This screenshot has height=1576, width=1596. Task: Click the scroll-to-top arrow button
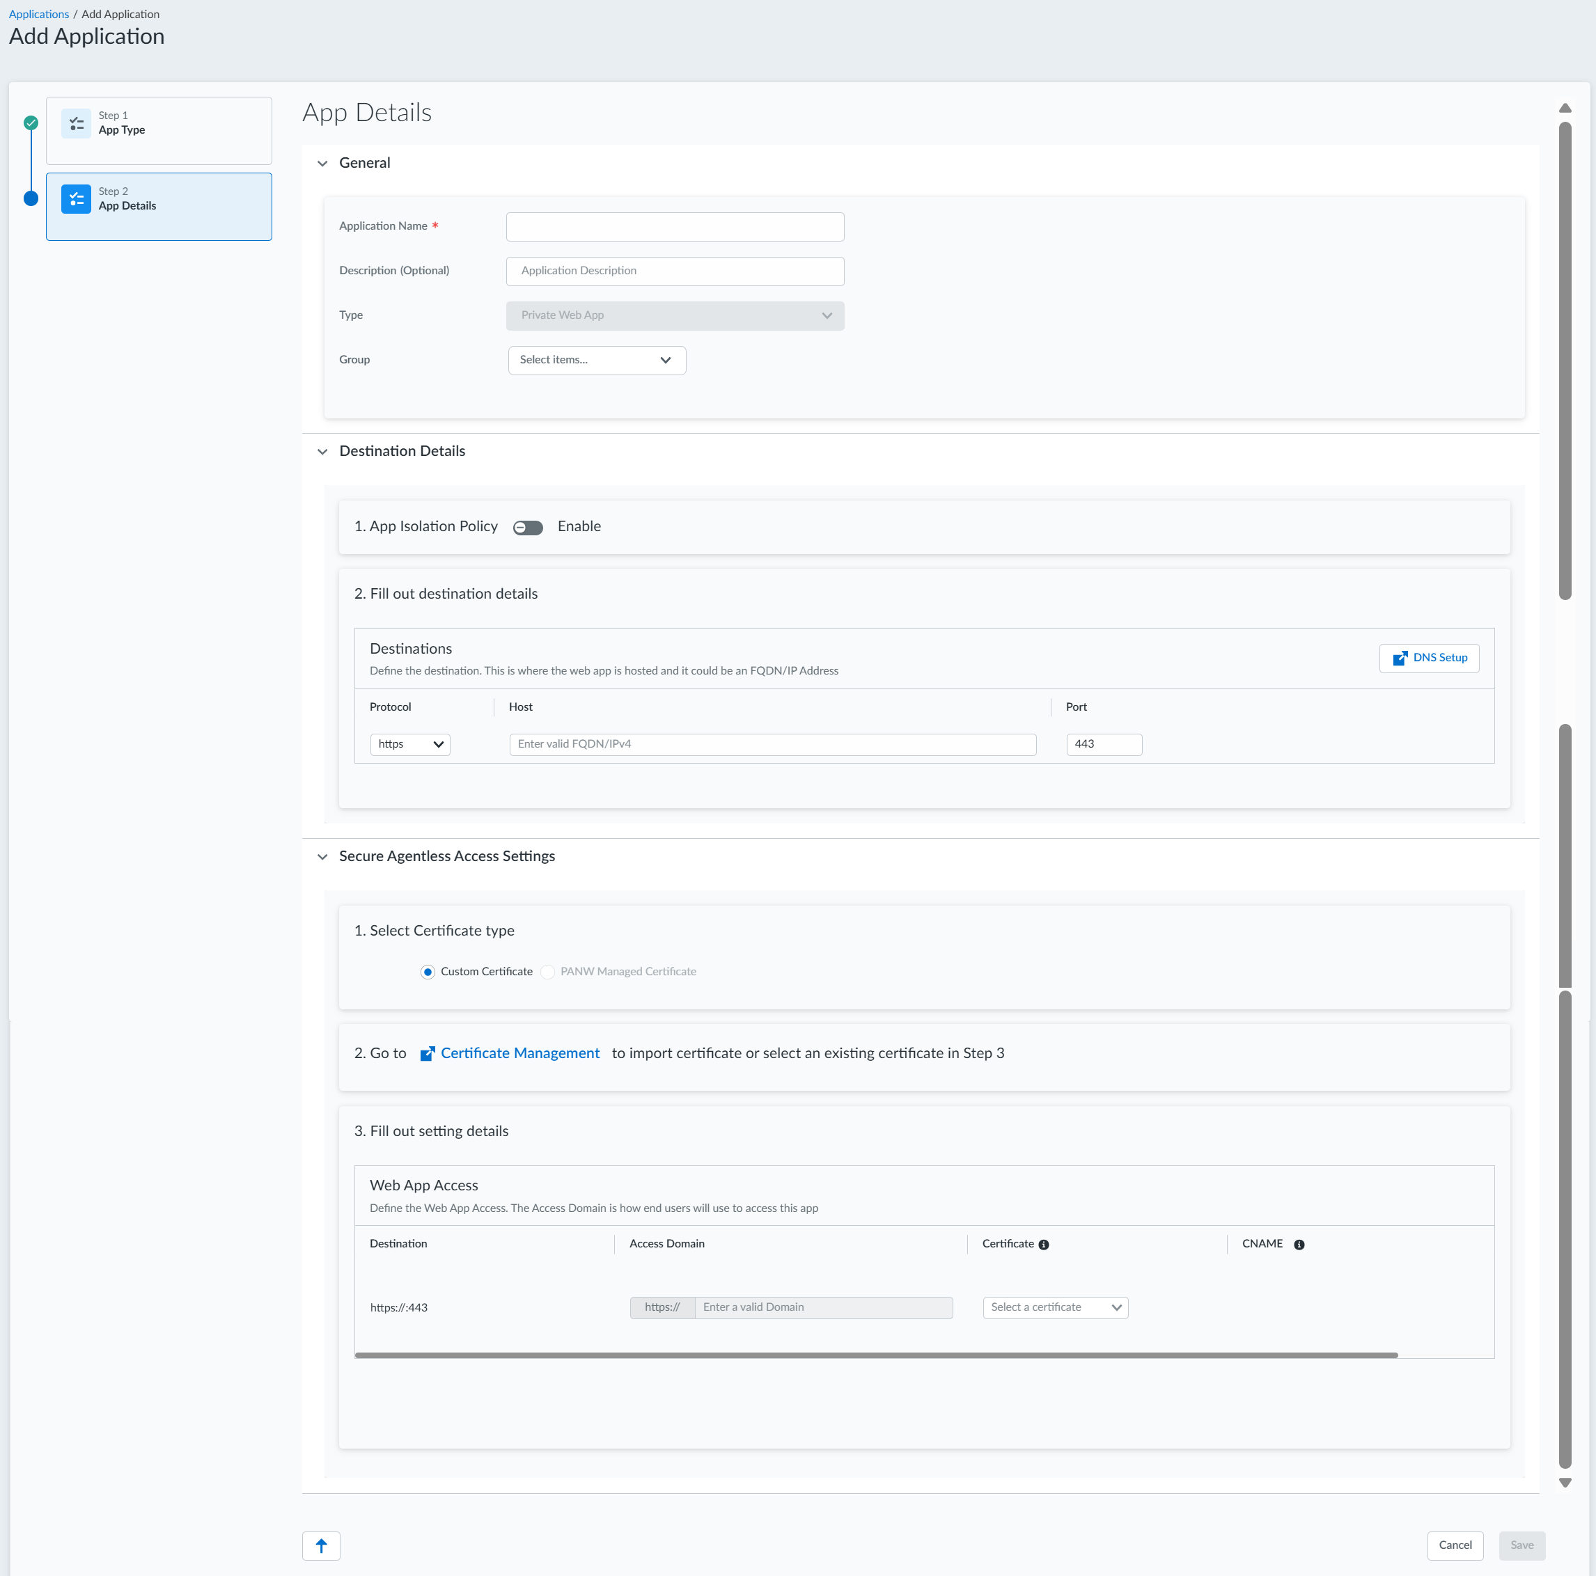pyautogui.click(x=321, y=1545)
